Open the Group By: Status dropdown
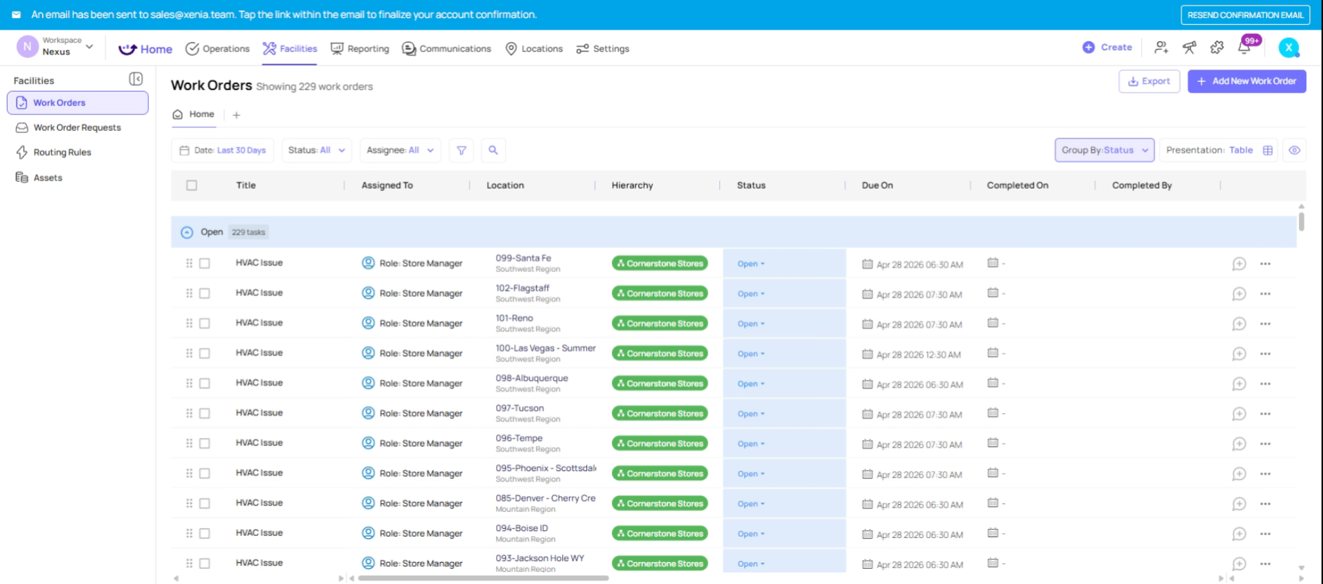Viewport: 1323px width, 584px height. pos(1105,150)
